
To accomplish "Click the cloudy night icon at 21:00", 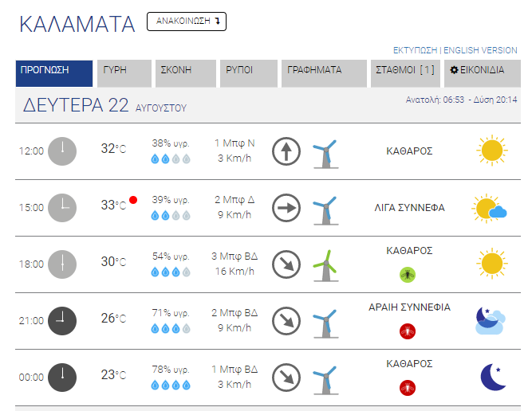I will pyautogui.click(x=491, y=320).
